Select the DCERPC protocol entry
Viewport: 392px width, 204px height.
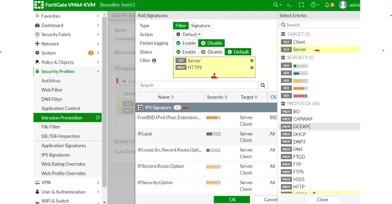point(319,127)
